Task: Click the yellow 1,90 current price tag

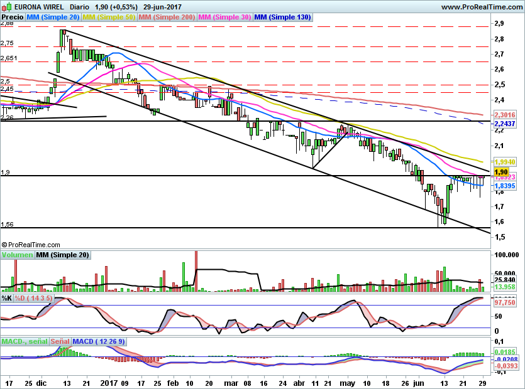Action: (501, 171)
